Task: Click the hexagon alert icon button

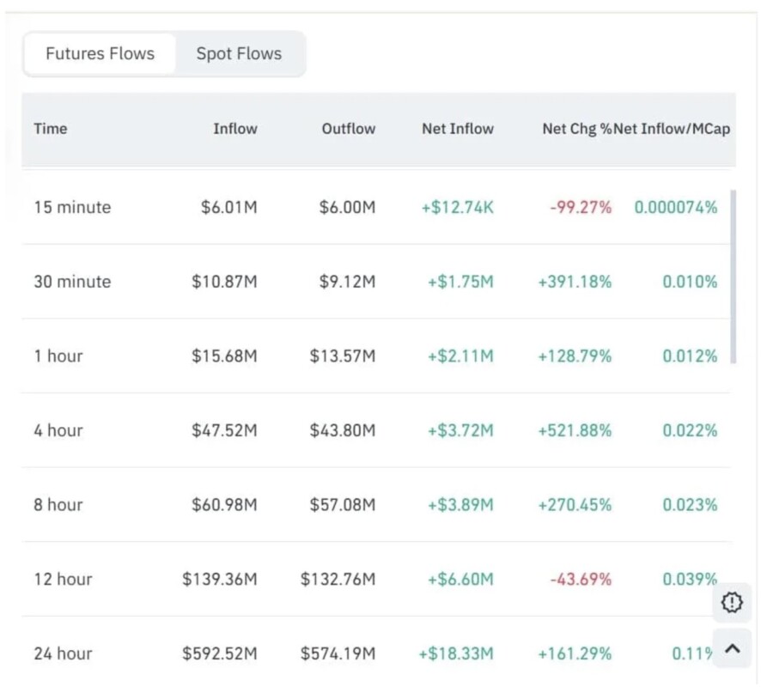Action: tap(731, 603)
